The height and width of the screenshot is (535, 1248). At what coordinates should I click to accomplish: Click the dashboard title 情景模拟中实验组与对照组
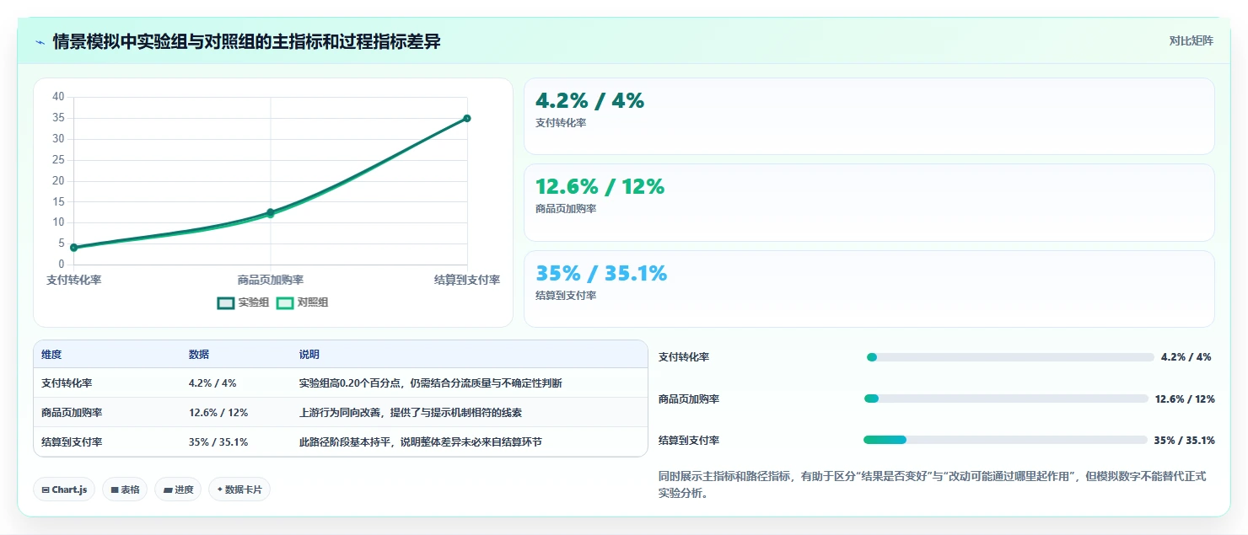[246, 41]
